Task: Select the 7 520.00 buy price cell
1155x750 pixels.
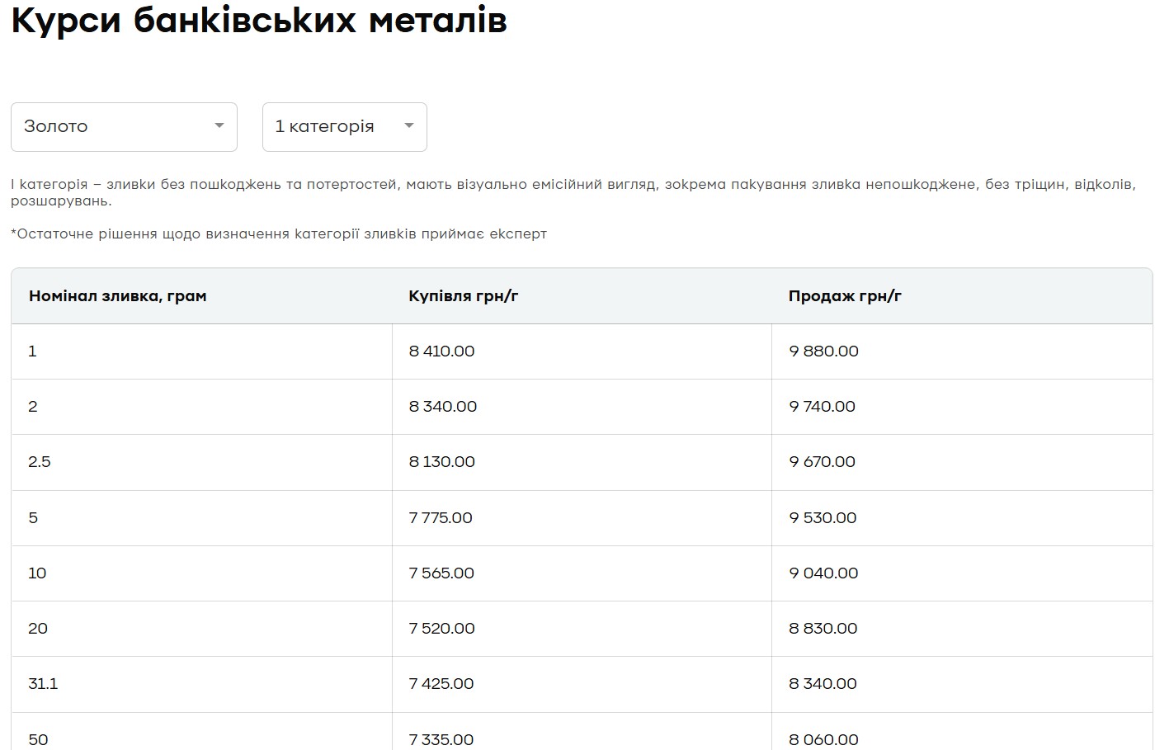Action: [x=582, y=629]
